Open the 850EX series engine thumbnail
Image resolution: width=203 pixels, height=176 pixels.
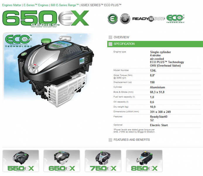coord(144,161)
